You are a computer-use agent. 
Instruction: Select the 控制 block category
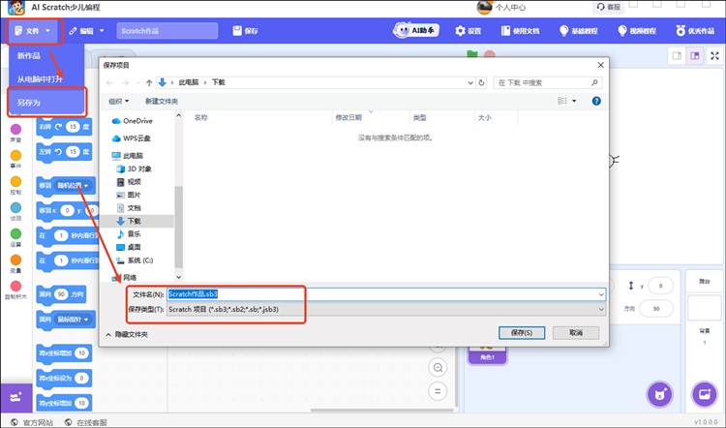tap(15, 185)
